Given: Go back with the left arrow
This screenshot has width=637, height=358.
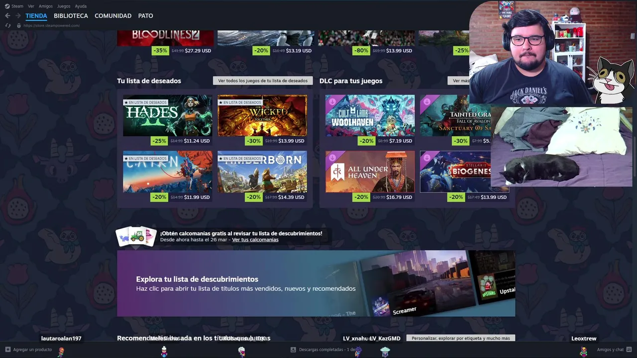Looking at the screenshot, I should tap(7, 16).
